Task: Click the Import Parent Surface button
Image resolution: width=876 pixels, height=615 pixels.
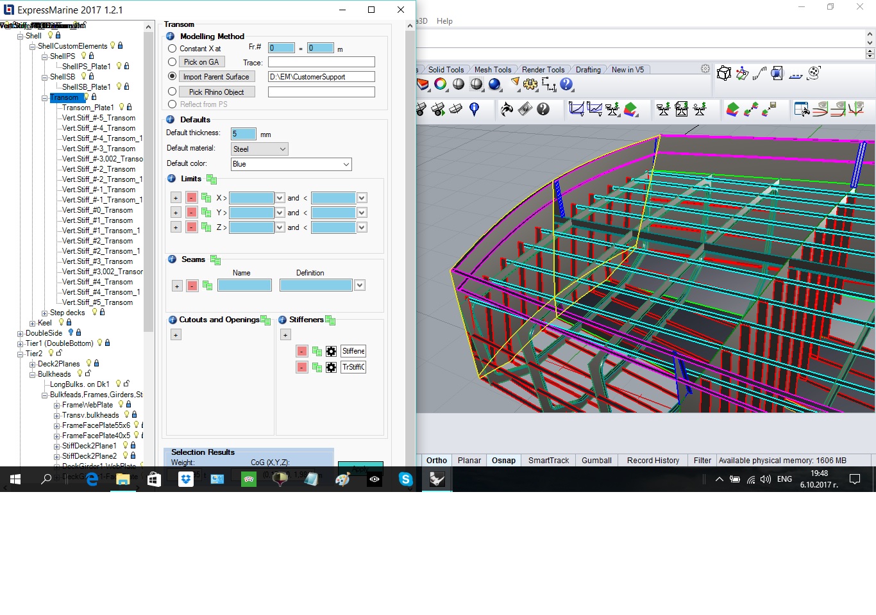Action: [216, 77]
